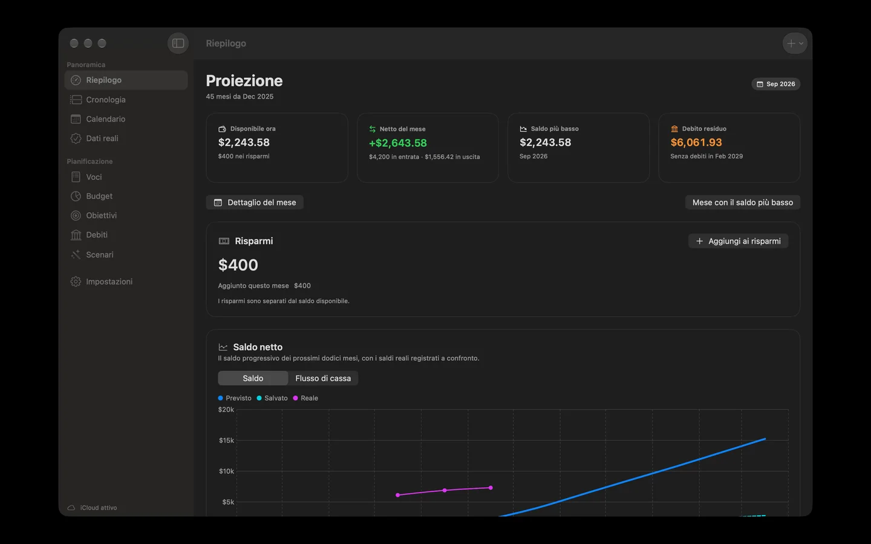Viewport: 871px width, 544px height.
Task: Toggle the Reale legend entry
Action: [305, 398]
